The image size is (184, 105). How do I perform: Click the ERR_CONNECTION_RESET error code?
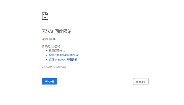[54, 67]
